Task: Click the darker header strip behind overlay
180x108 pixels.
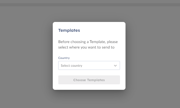Action: click(90, 5)
